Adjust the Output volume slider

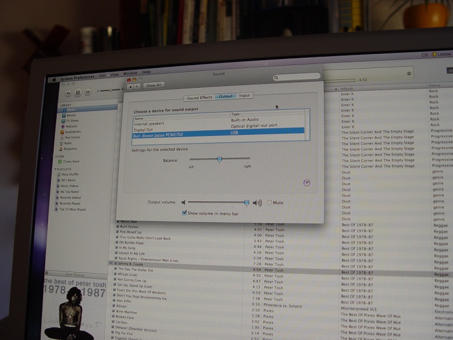tap(246, 203)
